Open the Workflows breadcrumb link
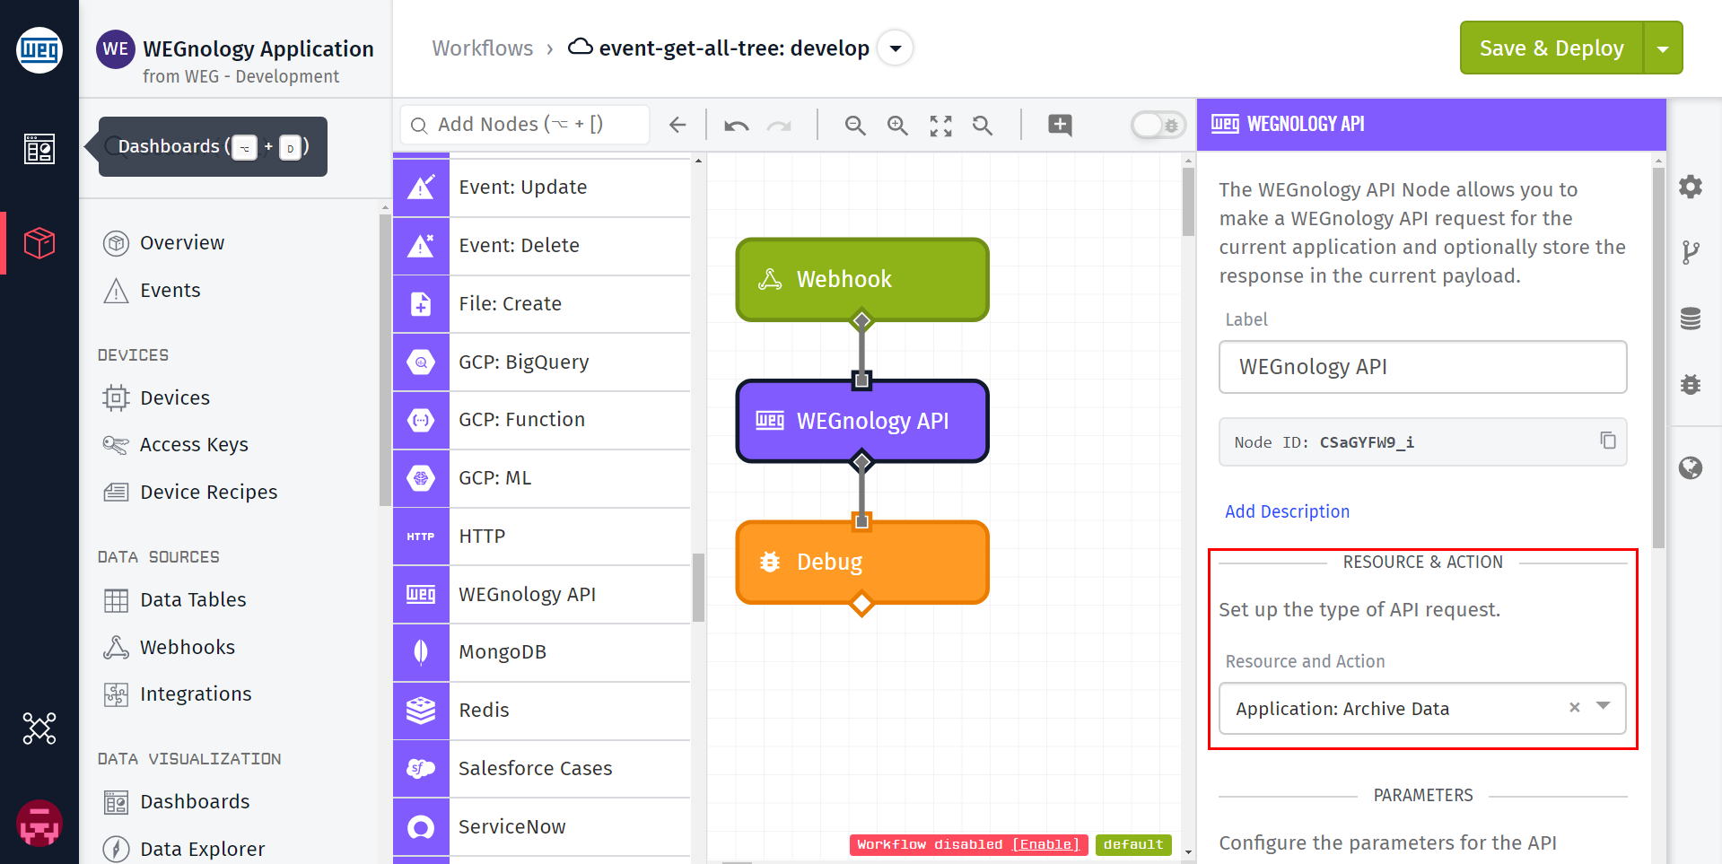This screenshot has height=864, width=1722. 483,48
